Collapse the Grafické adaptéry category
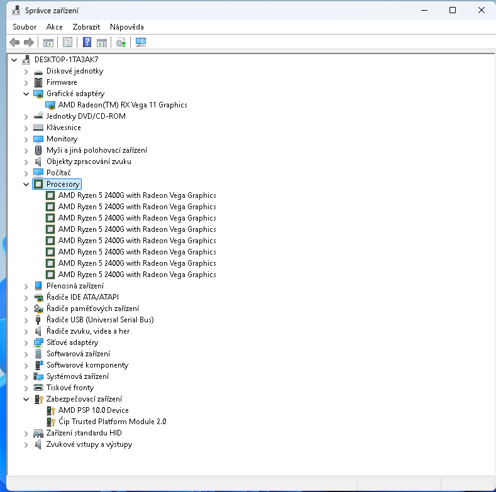This screenshot has width=496, height=492. [26, 94]
